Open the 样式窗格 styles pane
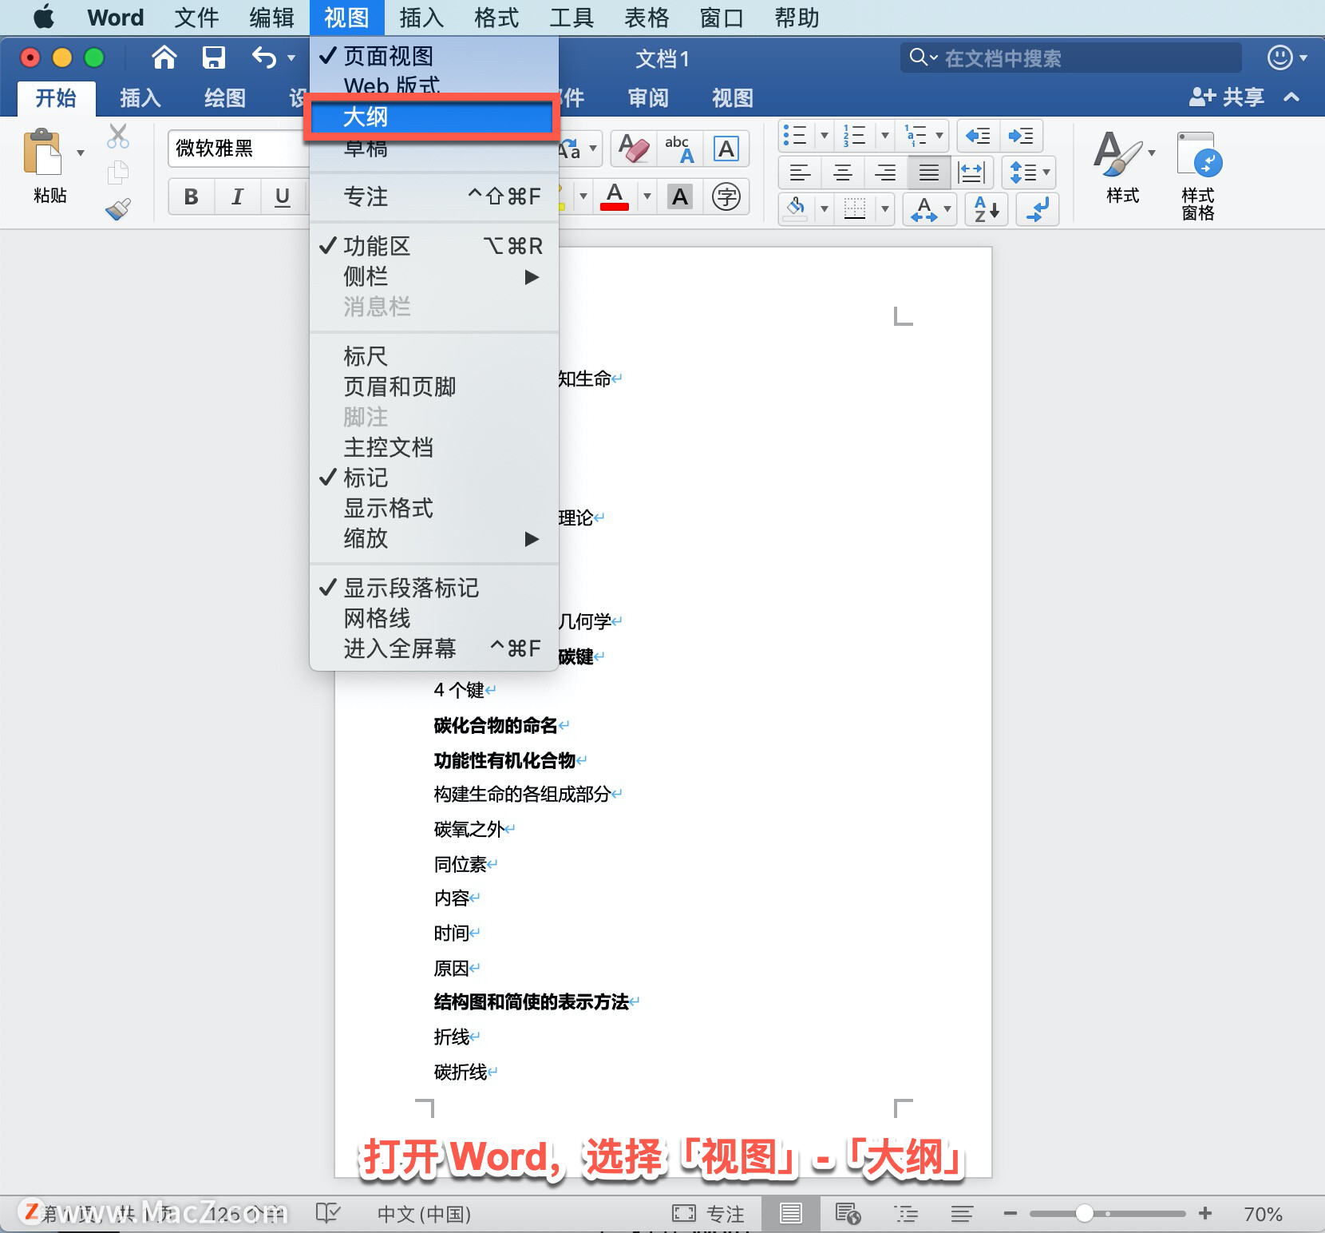 1198,176
